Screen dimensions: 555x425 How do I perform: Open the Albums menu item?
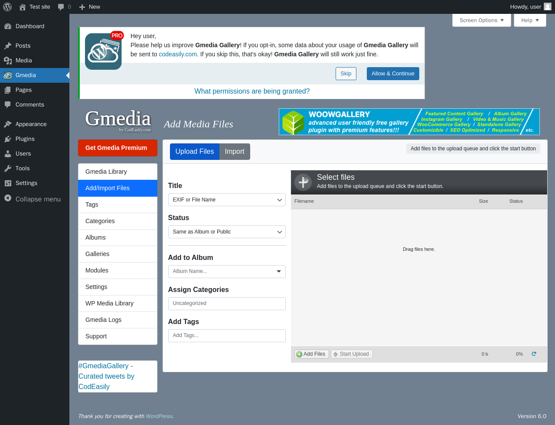(x=118, y=237)
